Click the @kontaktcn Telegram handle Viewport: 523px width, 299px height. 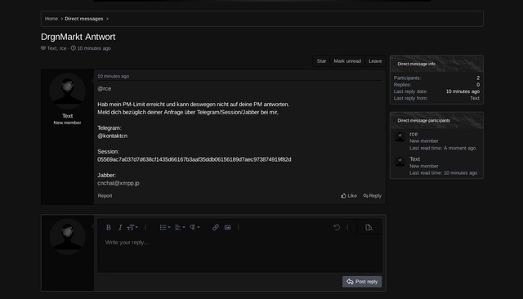point(113,136)
